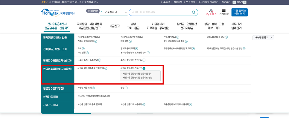Expand plus icon beside 발급 보류/예정 목록 조회

click(186, 42)
